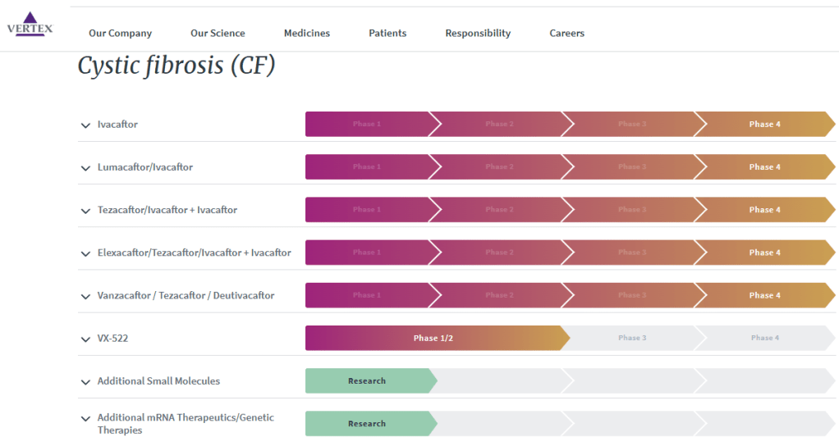This screenshot has height=437, width=839.
Task: Expand the Additional mRNA Therapeutics chevron
Action: tap(85, 418)
